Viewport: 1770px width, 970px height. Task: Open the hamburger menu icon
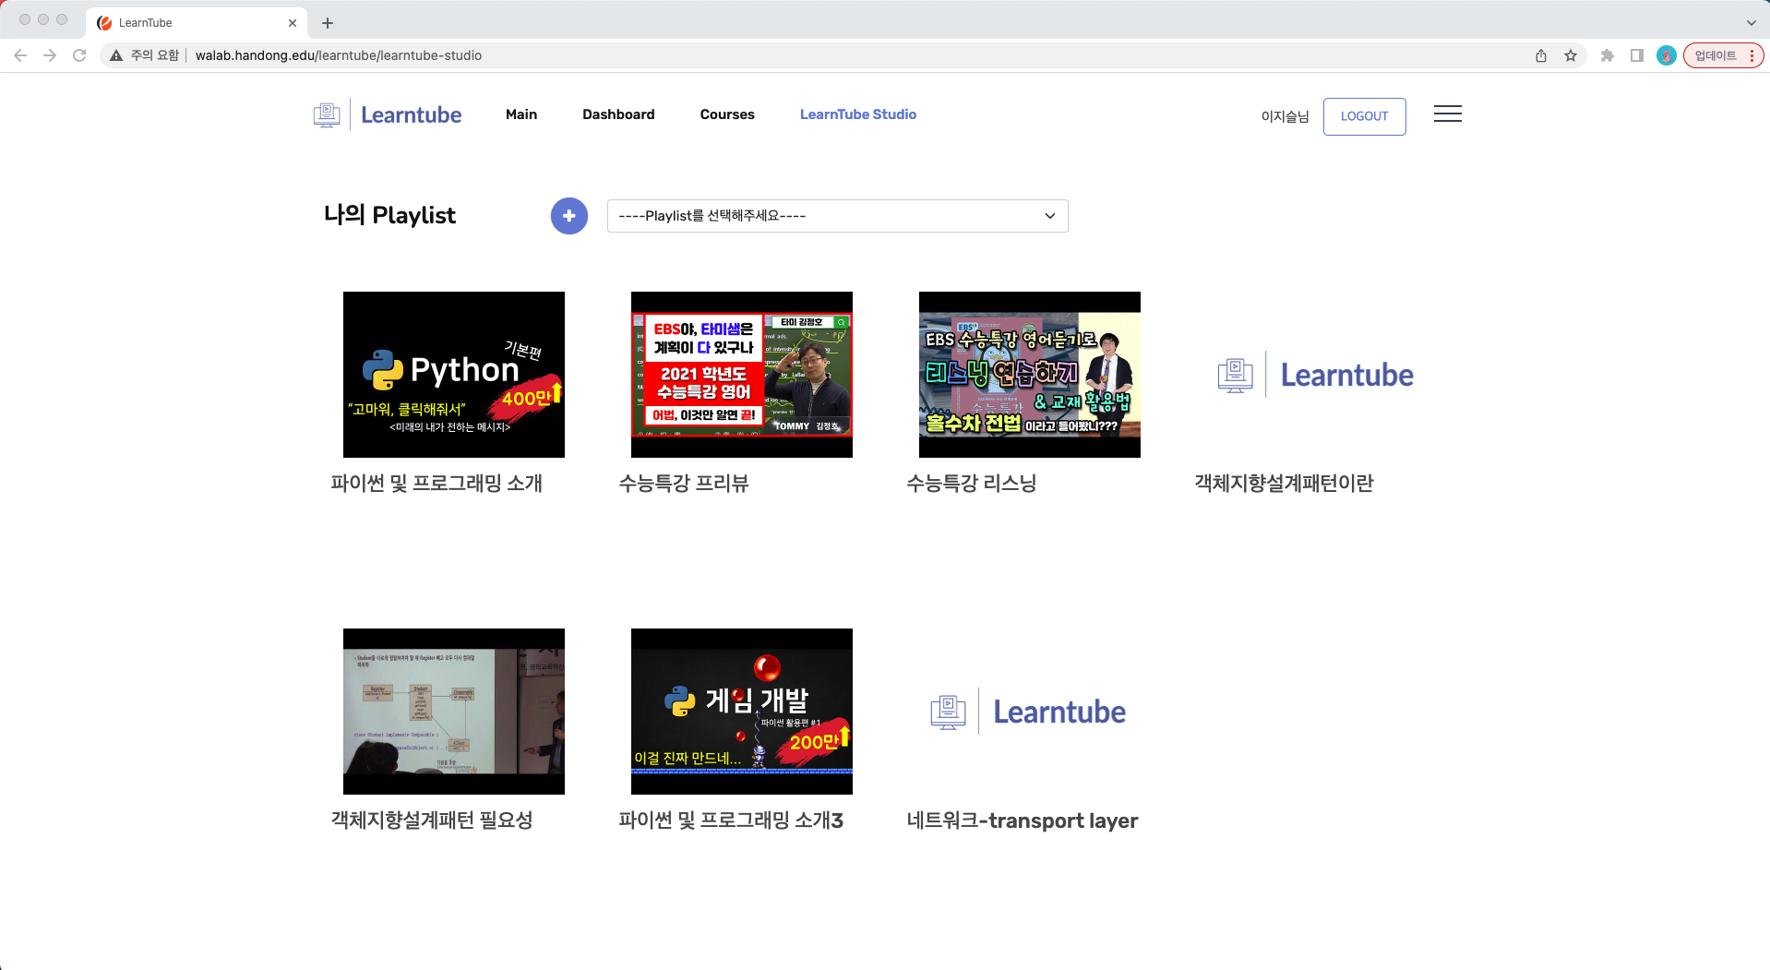(x=1447, y=114)
